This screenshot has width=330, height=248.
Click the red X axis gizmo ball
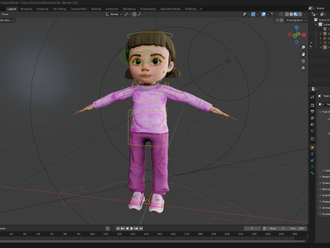[304, 35]
